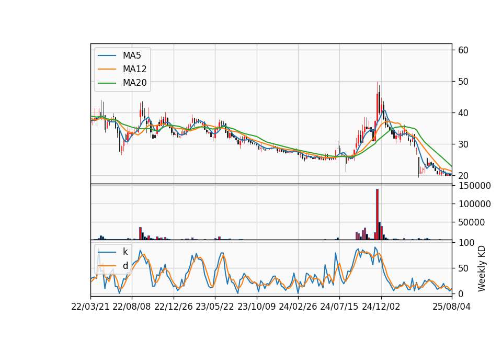Click the 24/02/26 date tick label

click(x=298, y=307)
